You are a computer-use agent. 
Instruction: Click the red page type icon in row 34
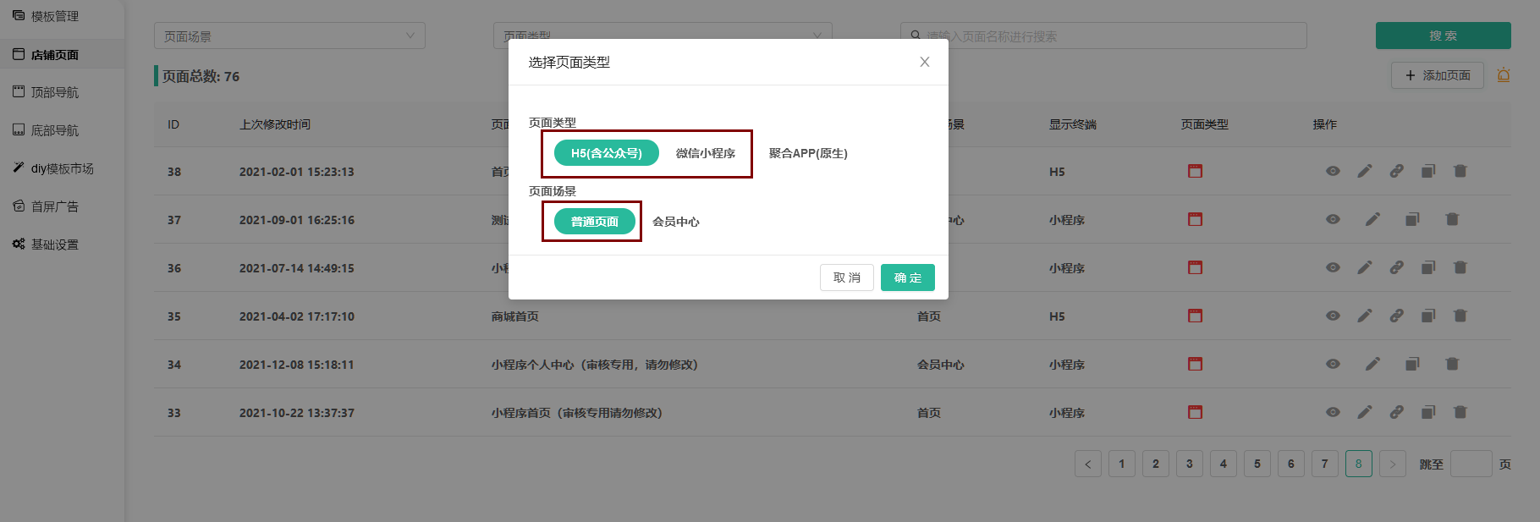(x=1195, y=364)
